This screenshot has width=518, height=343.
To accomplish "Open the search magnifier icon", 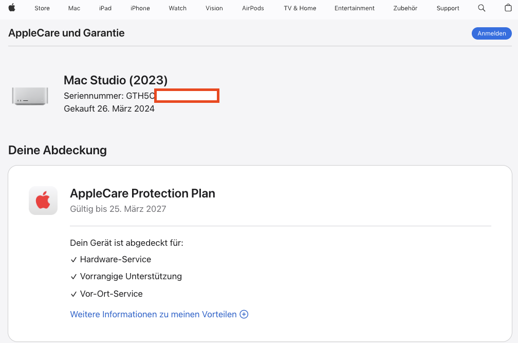I will coord(482,8).
